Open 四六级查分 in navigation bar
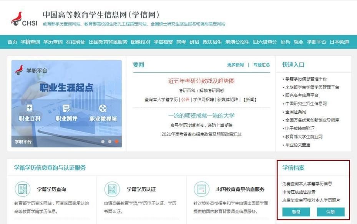Screen dimensions: 357x224 pyautogui.click(x=265, y=42)
